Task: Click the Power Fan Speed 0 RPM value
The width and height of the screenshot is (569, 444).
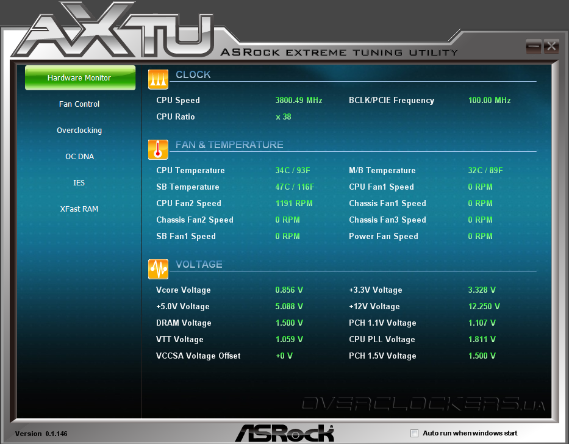Action: [x=480, y=236]
